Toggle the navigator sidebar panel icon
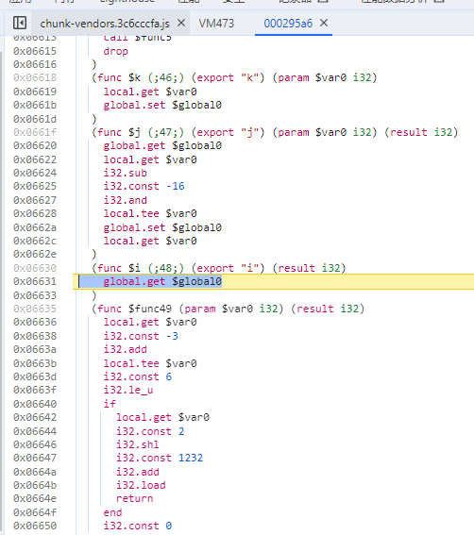The image size is (474, 535). pos(20,24)
